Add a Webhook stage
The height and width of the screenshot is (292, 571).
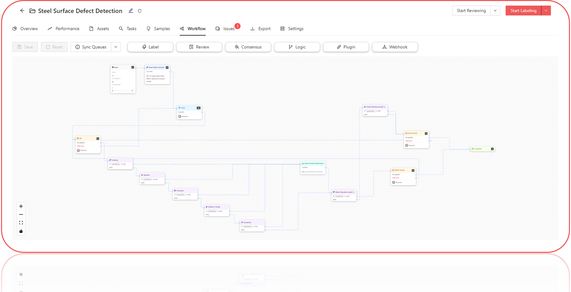(x=395, y=47)
